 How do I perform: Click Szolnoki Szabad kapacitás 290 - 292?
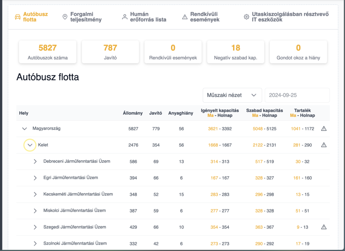coord(264,244)
